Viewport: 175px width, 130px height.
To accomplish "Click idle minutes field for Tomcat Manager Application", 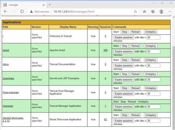I will point(154,107).
